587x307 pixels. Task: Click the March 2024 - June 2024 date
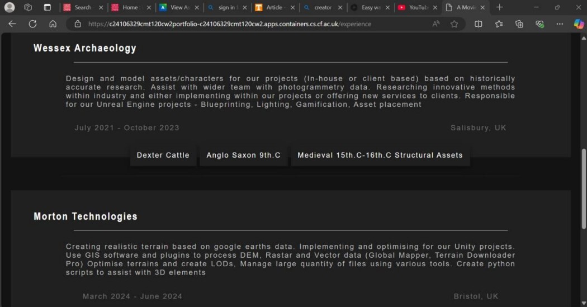(x=132, y=296)
